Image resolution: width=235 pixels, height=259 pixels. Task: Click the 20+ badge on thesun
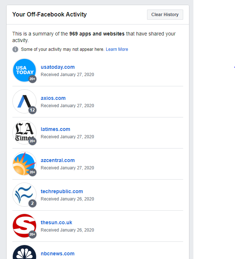coord(32,234)
